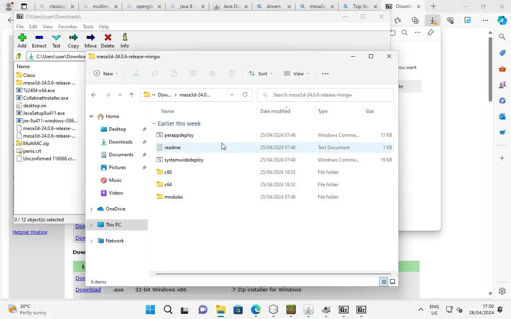Open Edge settings and more menu

point(485,20)
